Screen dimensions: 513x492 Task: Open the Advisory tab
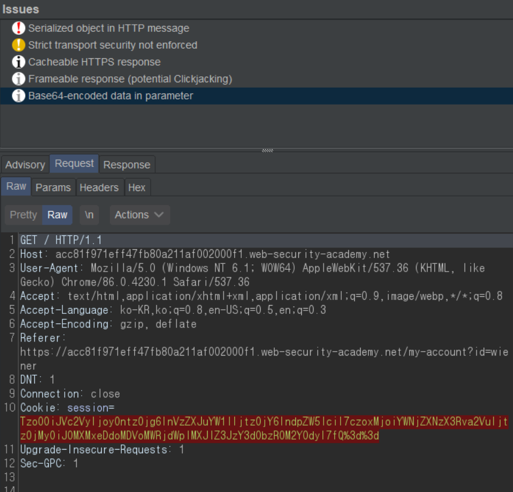tap(25, 165)
